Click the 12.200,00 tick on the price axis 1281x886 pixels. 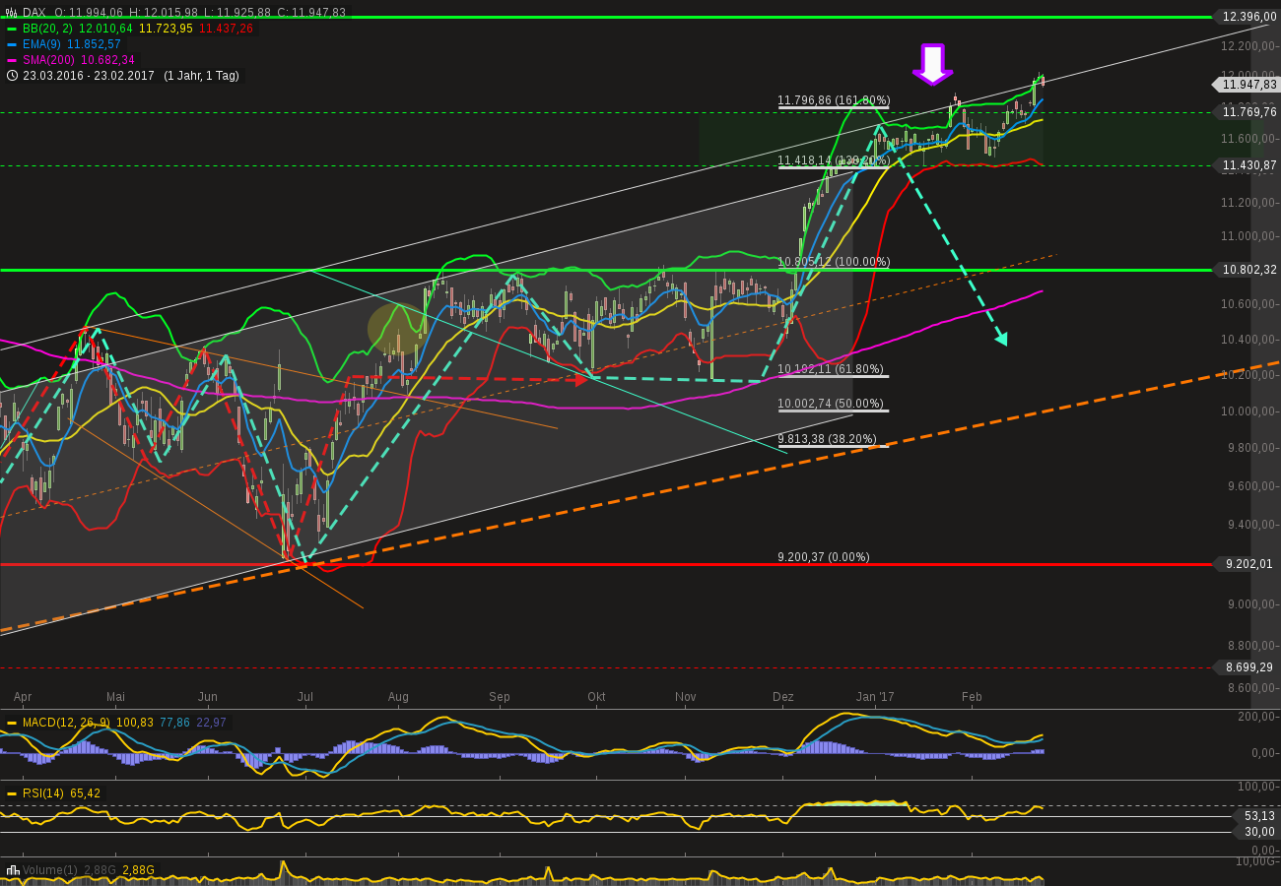[x=1247, y=46]
